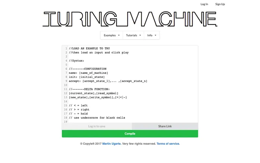Click the '//Syntax:' comment line
This screenshot has width=260, height=163.
click(76, 61)
